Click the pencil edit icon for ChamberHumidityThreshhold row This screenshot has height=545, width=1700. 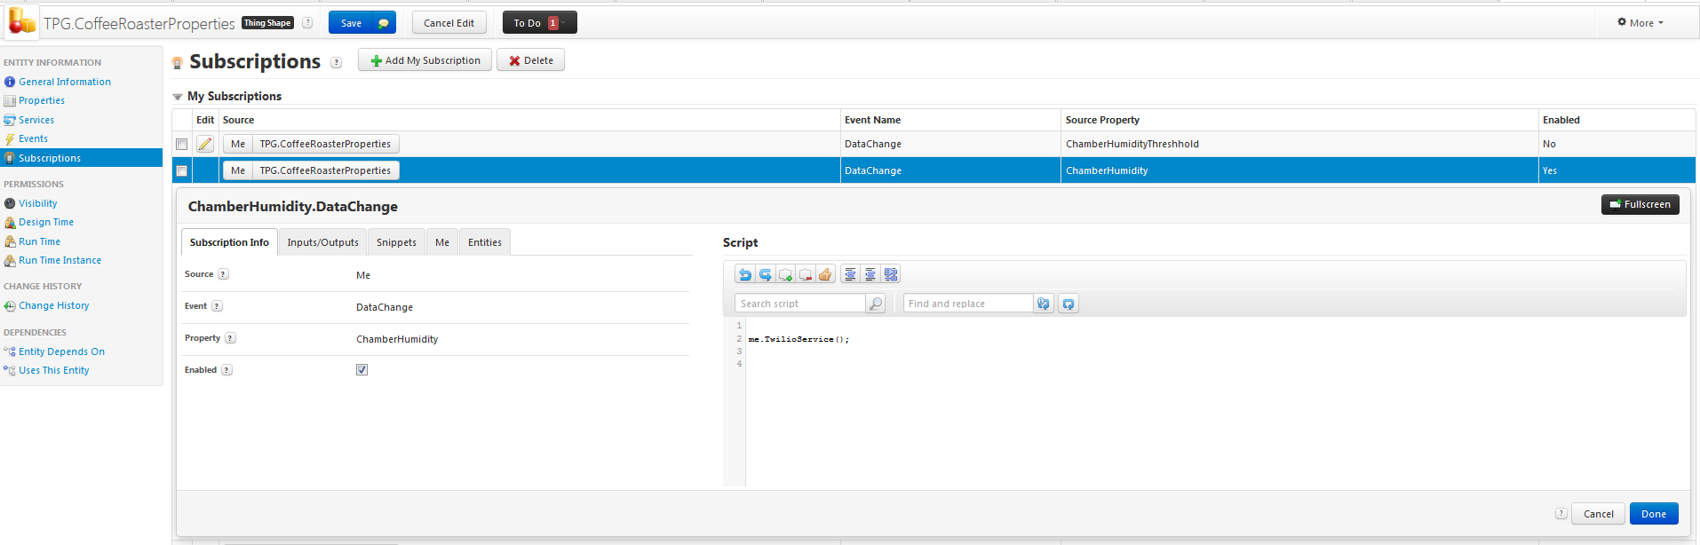[205, 144]
